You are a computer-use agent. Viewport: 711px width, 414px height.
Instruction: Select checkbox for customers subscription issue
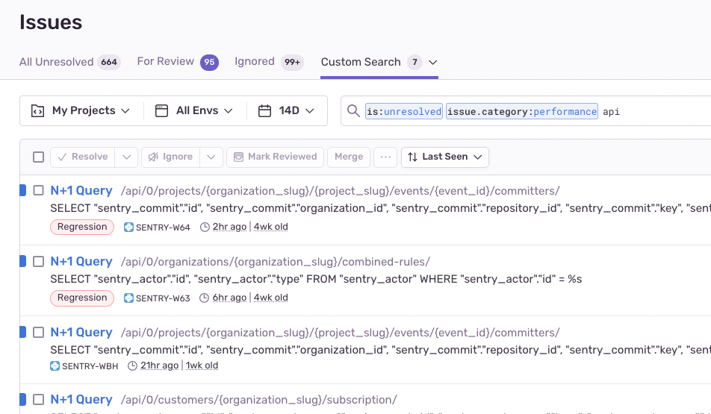[x=39, y=400]
